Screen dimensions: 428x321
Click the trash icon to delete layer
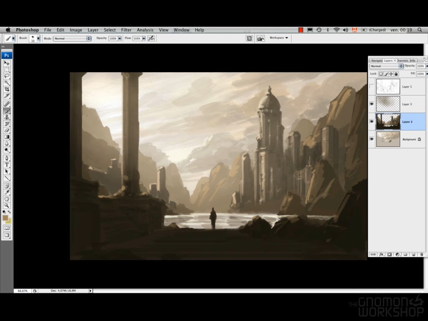421,254
